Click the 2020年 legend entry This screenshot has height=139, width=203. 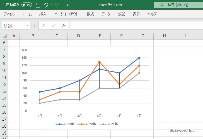click(87, 124)
